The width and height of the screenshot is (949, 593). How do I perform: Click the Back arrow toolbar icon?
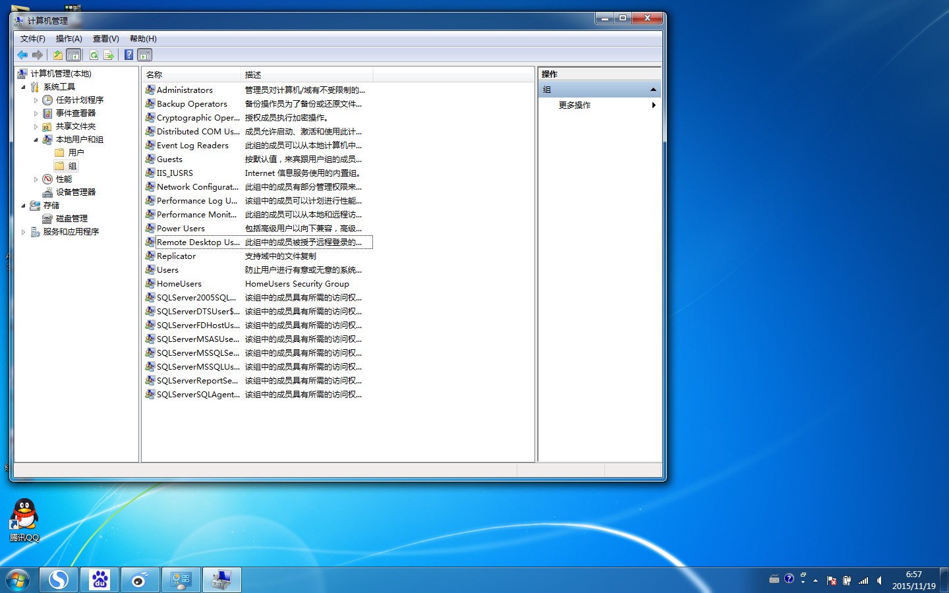pyautogui.click(x=22, y=55)
